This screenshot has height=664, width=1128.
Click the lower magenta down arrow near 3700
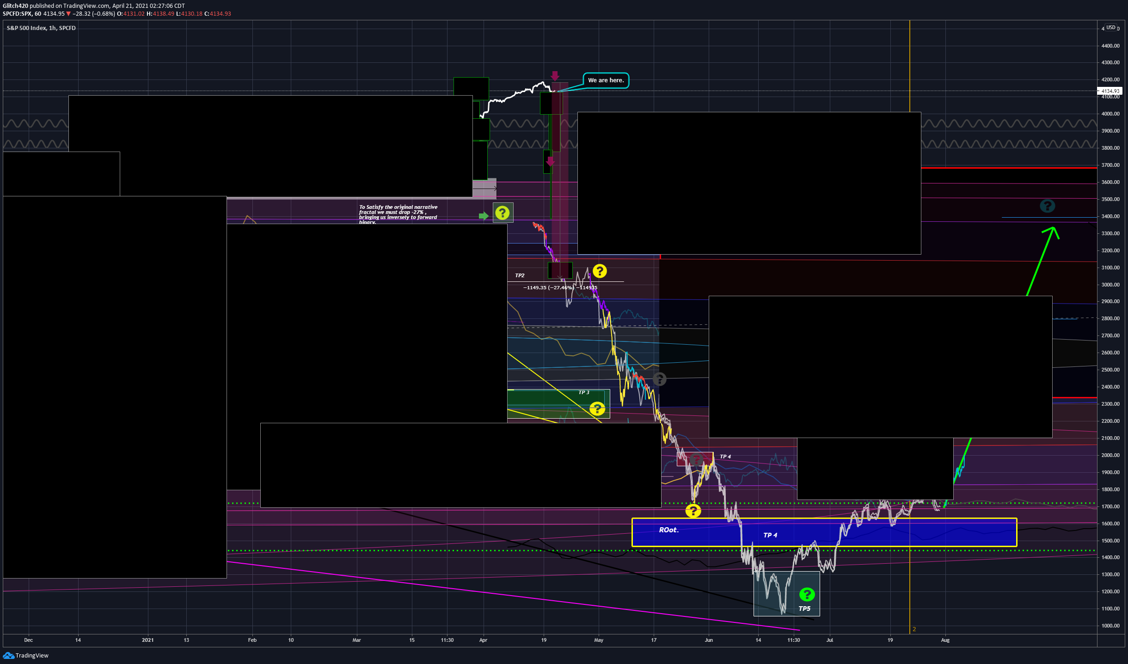click(550, 161)
